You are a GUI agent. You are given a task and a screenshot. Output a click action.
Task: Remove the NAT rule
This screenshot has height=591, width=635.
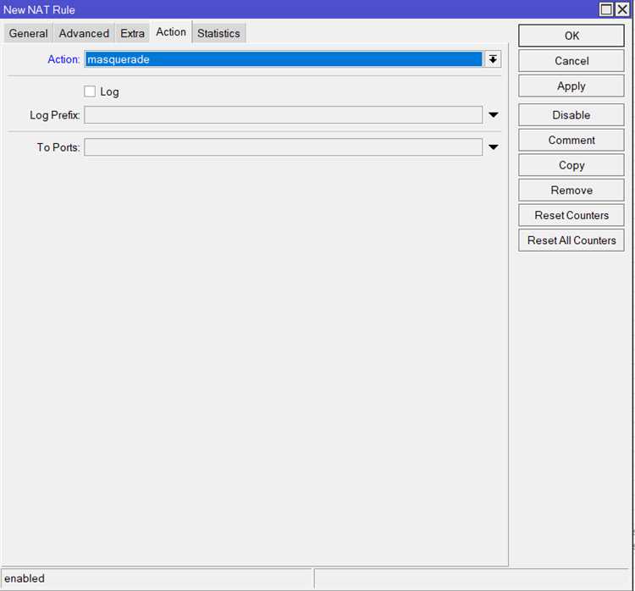pos(571,191)
